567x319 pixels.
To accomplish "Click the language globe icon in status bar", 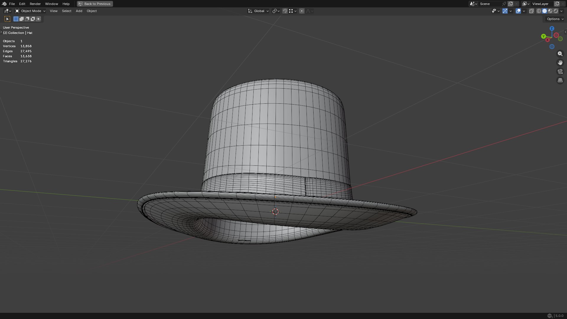I will point(550,316).
